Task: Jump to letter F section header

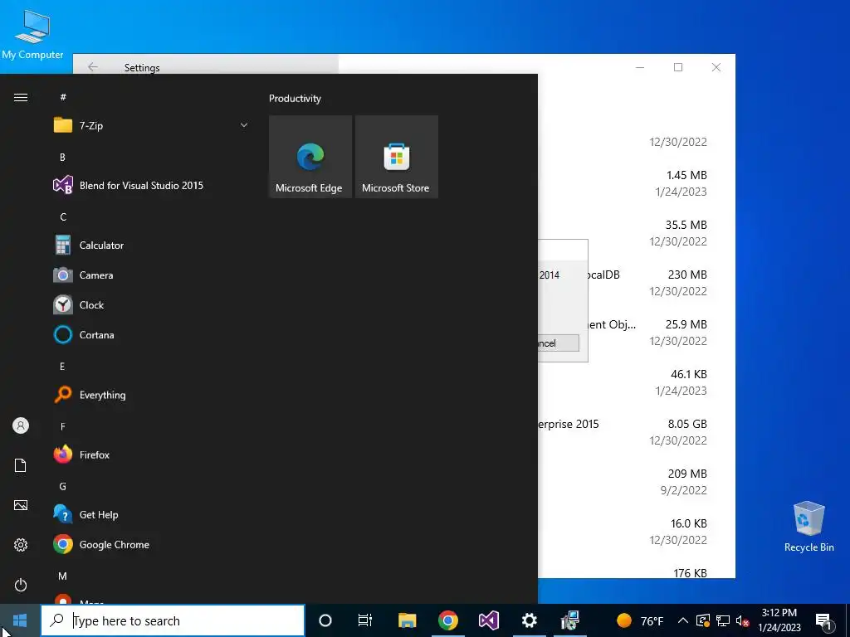Action: pyautogui.click(x=63, y=427)
